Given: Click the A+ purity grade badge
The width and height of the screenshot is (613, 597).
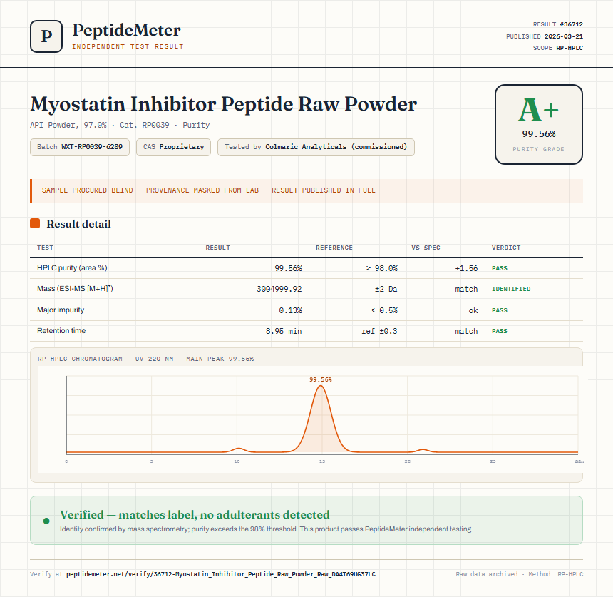Looking at the screenshot, I should pyautogui.click(x=539, y=124).
